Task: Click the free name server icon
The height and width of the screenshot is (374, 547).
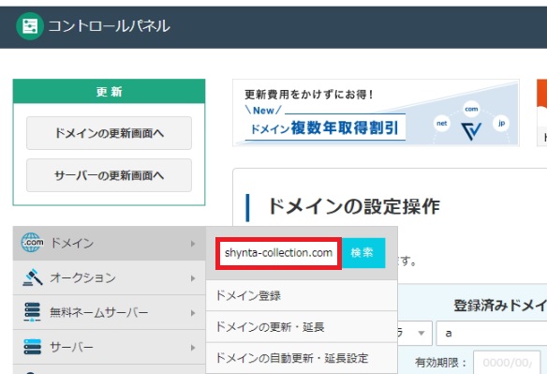Action: [32, 312]
